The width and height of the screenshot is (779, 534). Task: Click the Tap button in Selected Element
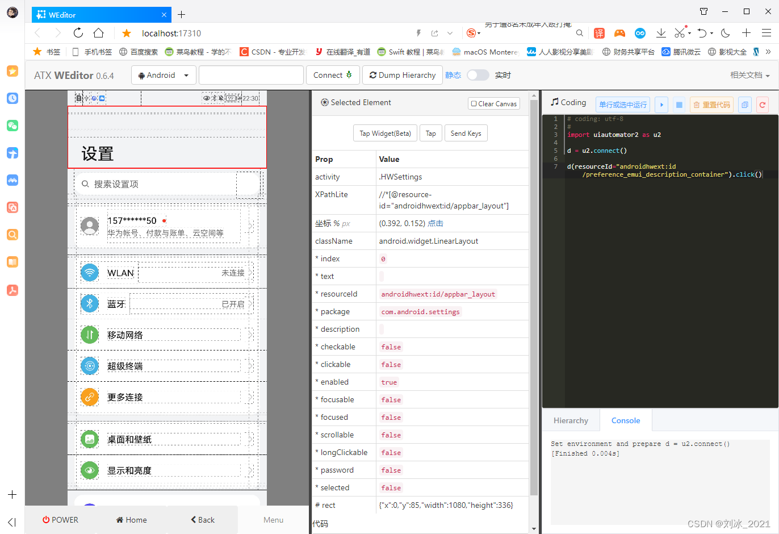point(431,133)
